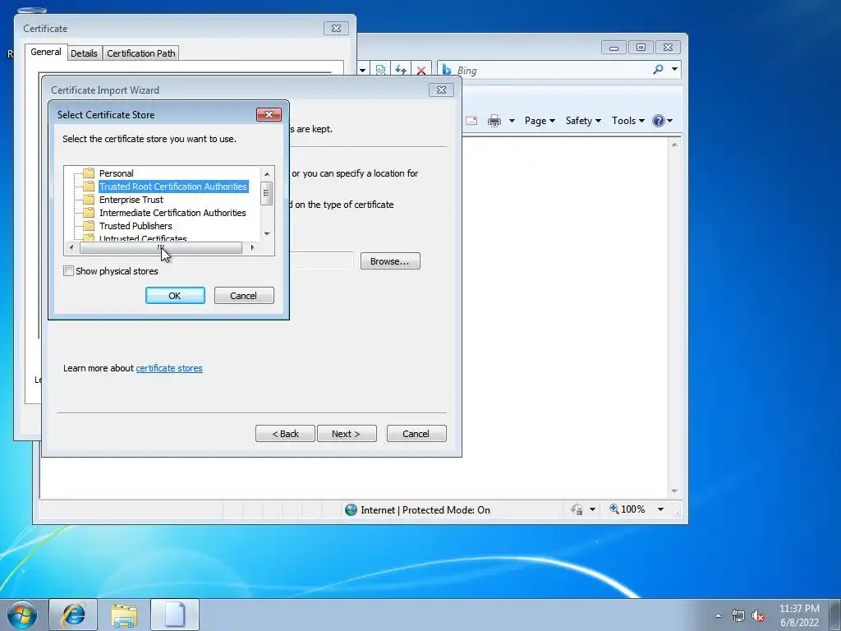
Task: Enable Show physical stores checkbox
Action: point(68,271)
